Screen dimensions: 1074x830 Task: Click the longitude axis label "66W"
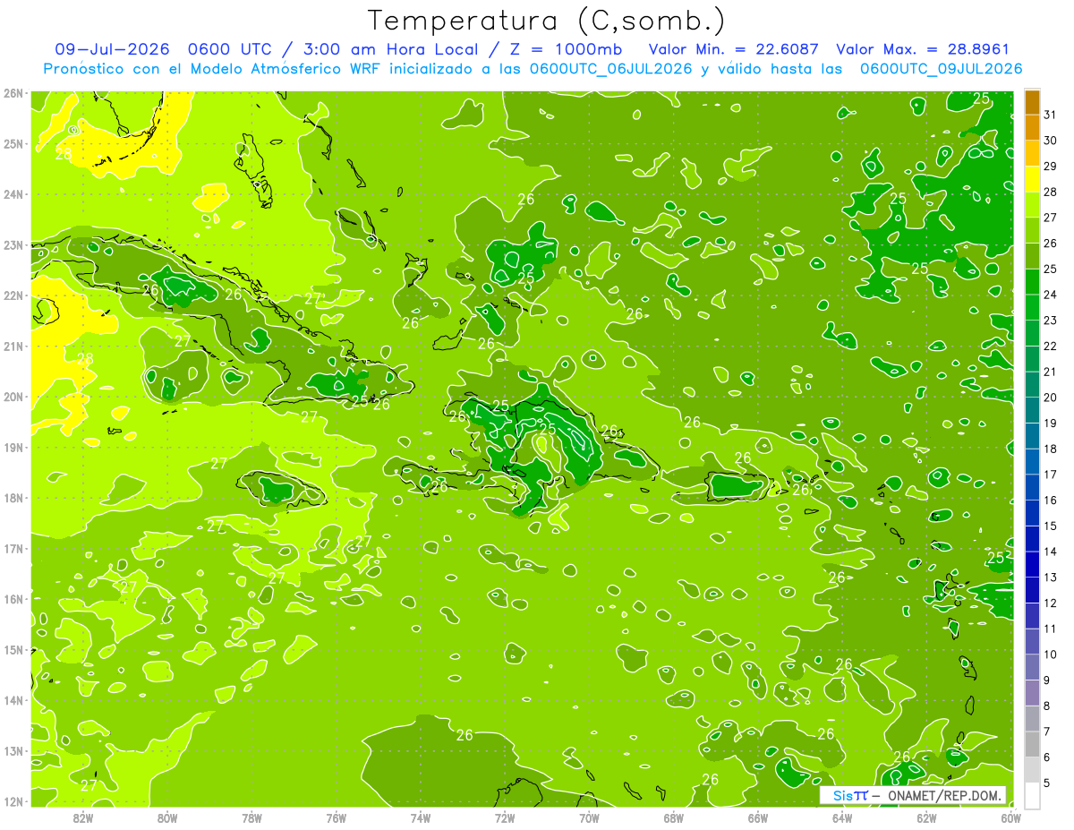point(758,817)
